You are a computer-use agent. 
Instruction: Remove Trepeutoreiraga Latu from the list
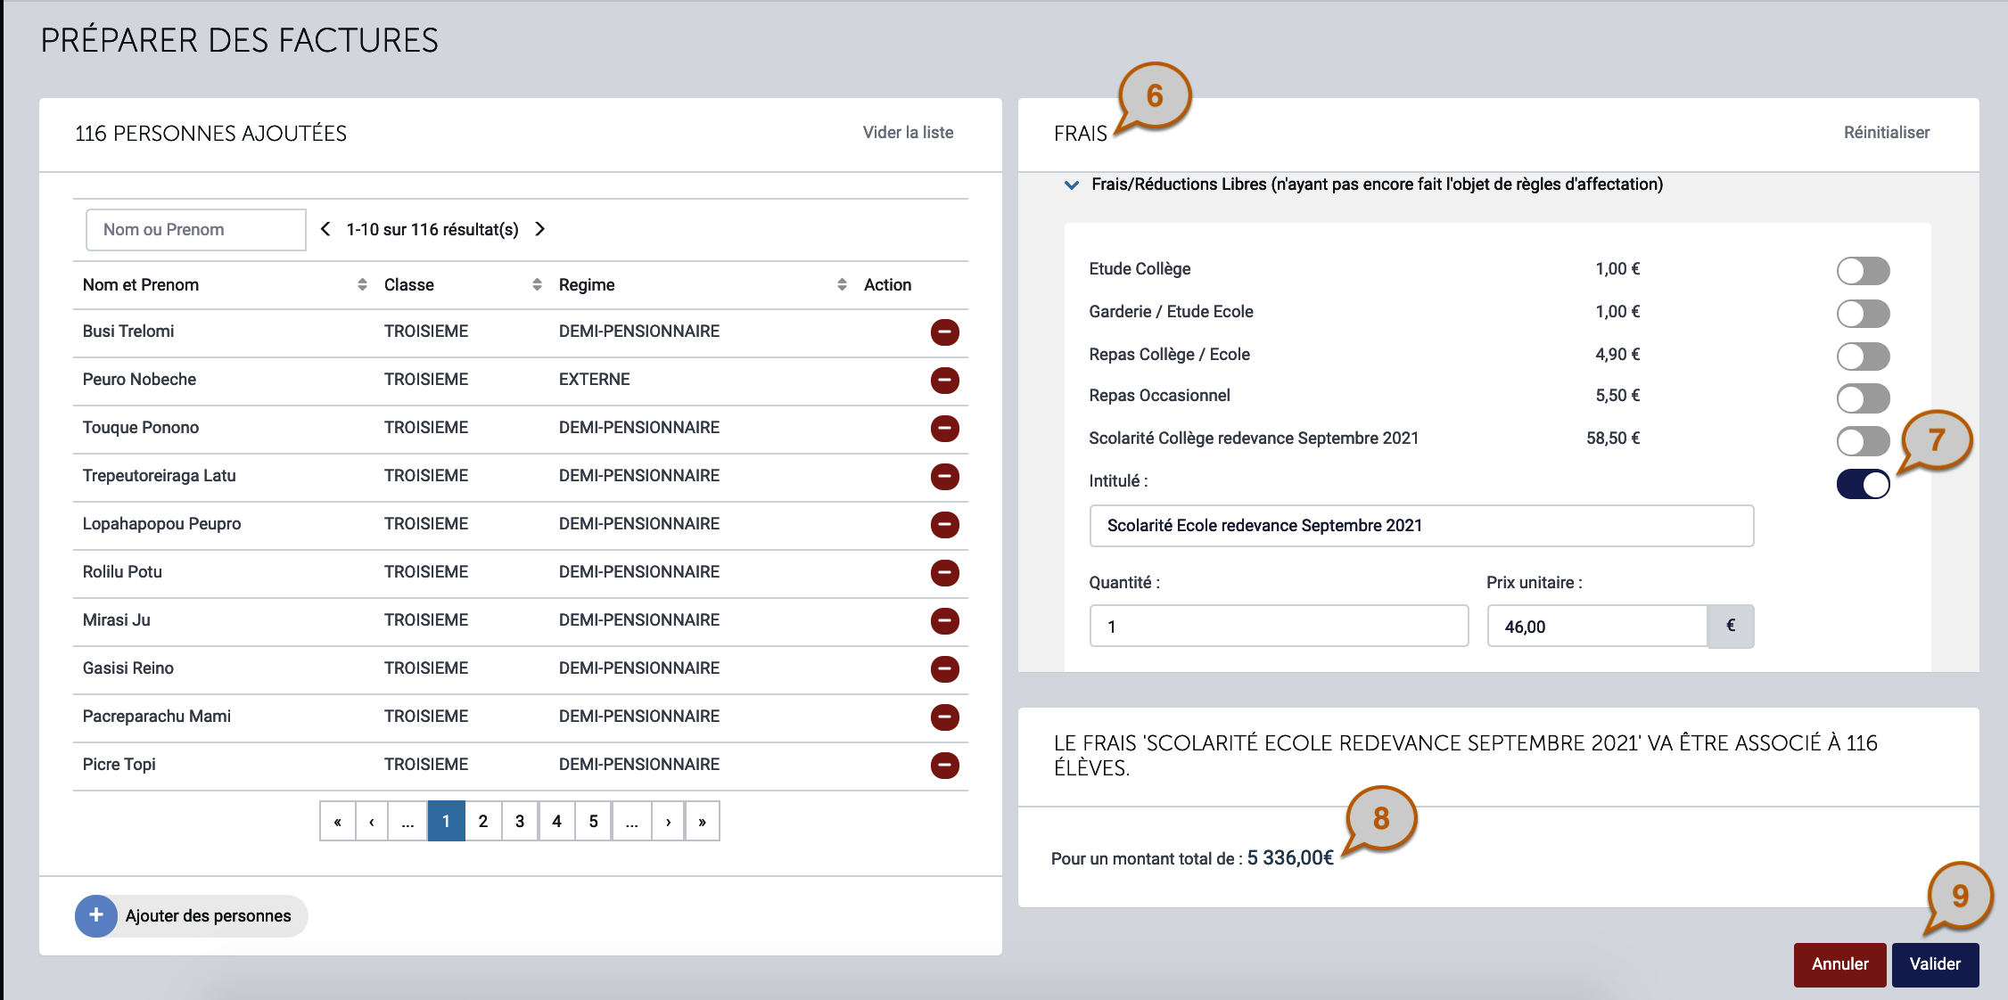tap(944, 477)
